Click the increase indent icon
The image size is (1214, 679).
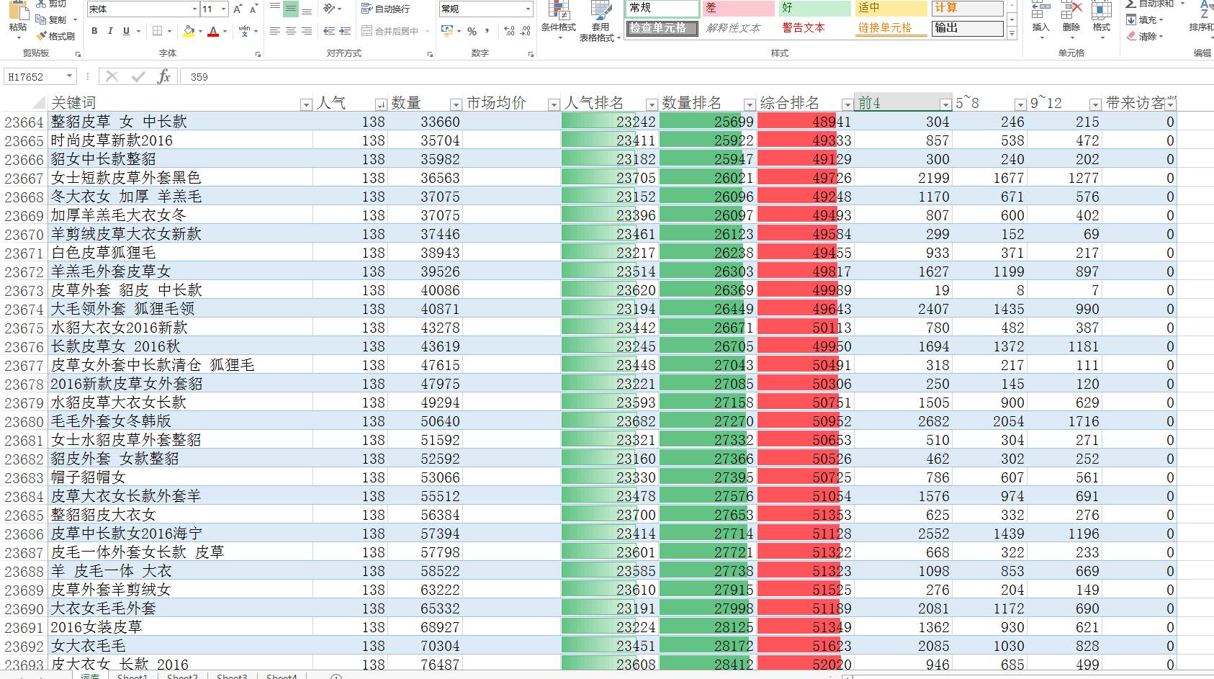345,31
